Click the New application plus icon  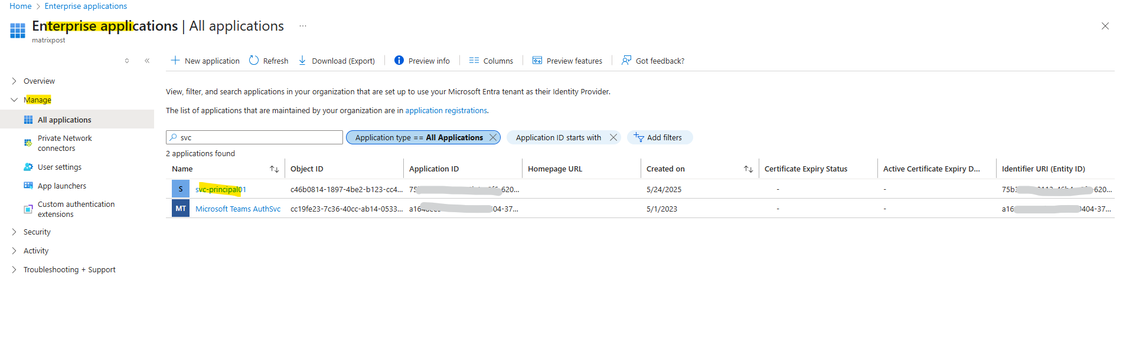(175, 60)
